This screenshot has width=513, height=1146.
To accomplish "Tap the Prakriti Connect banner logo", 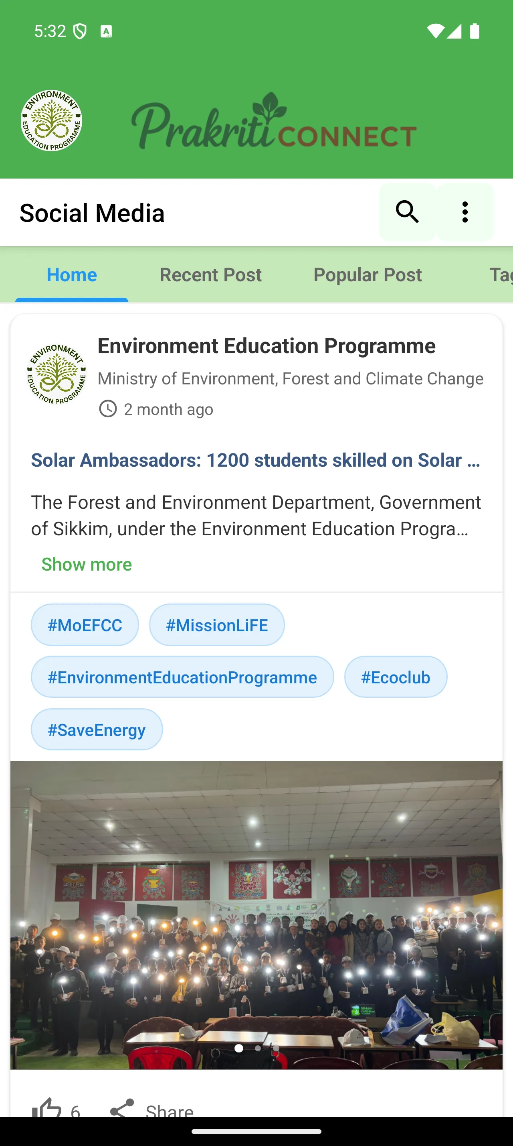I will click(274, 120).
